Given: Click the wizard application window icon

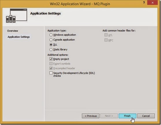Looking at the screenshot, I should point(16,16).
